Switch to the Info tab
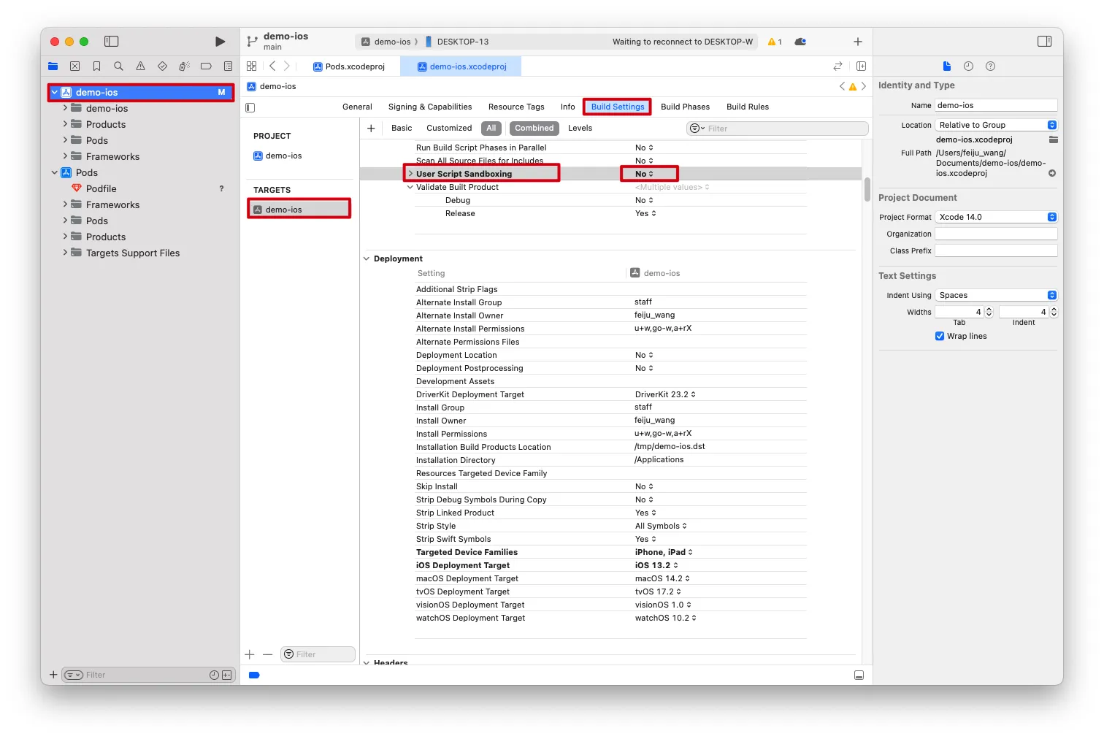The image size is (1104, 739). pyautogui.click(x=567, y=107)
